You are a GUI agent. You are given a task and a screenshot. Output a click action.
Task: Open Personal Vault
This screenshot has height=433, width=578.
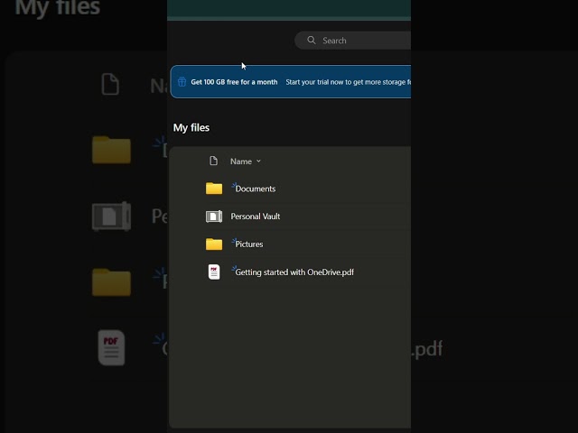[x=255, y=216]
